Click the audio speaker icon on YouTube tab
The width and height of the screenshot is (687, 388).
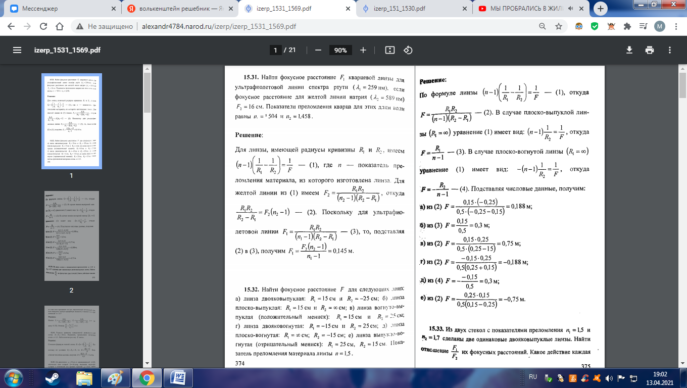(571, 9)
